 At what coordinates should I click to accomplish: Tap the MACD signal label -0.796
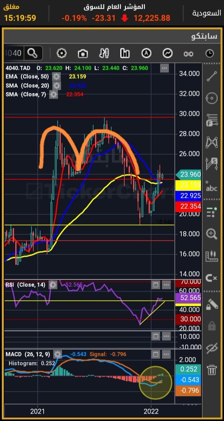188,390
